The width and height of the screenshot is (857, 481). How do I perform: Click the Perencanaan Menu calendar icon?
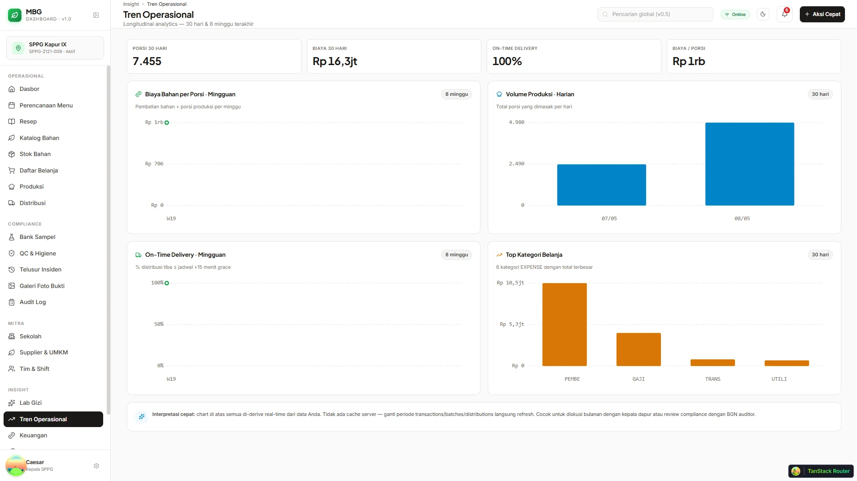click(x=12, y=106)
